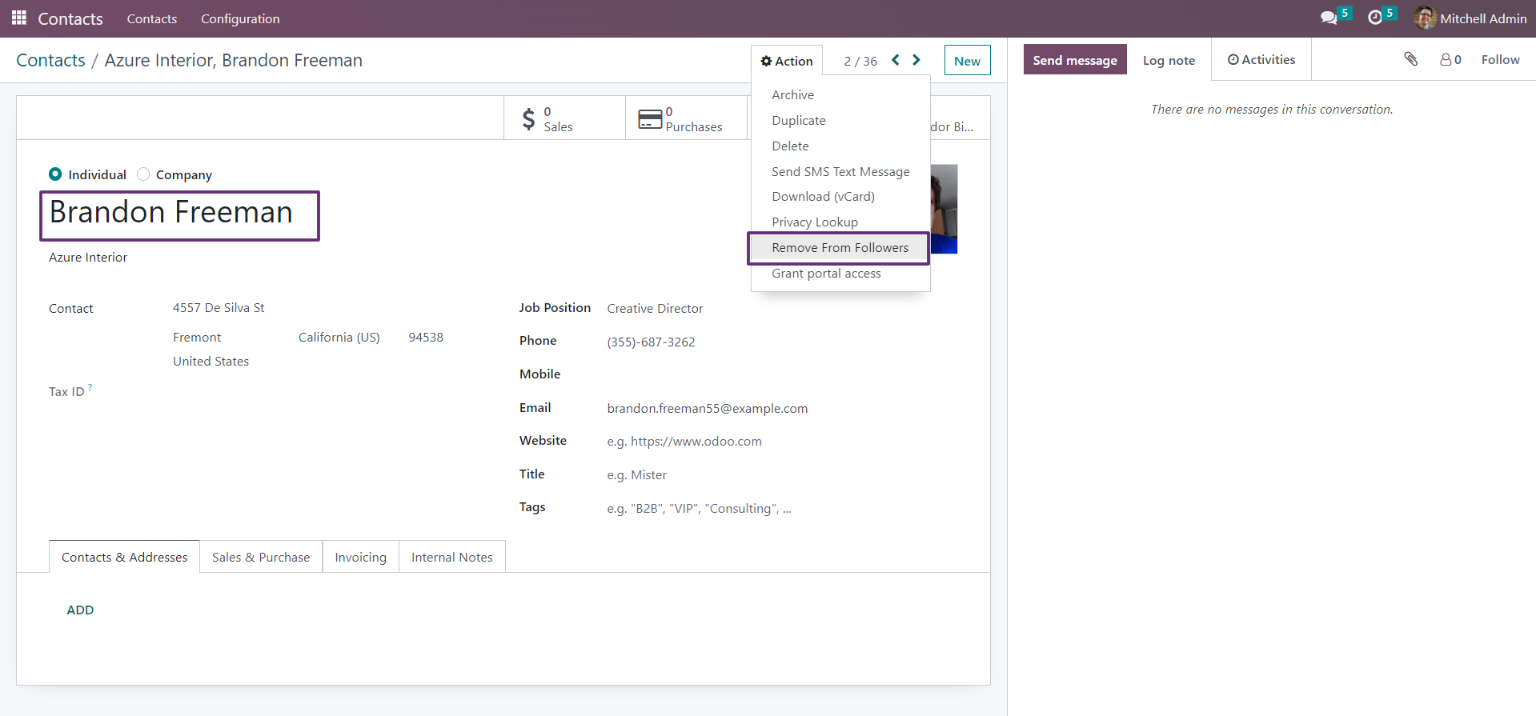Click Log note button
This screenshot has width=1536, height=716.
(x=1169, y=60)
